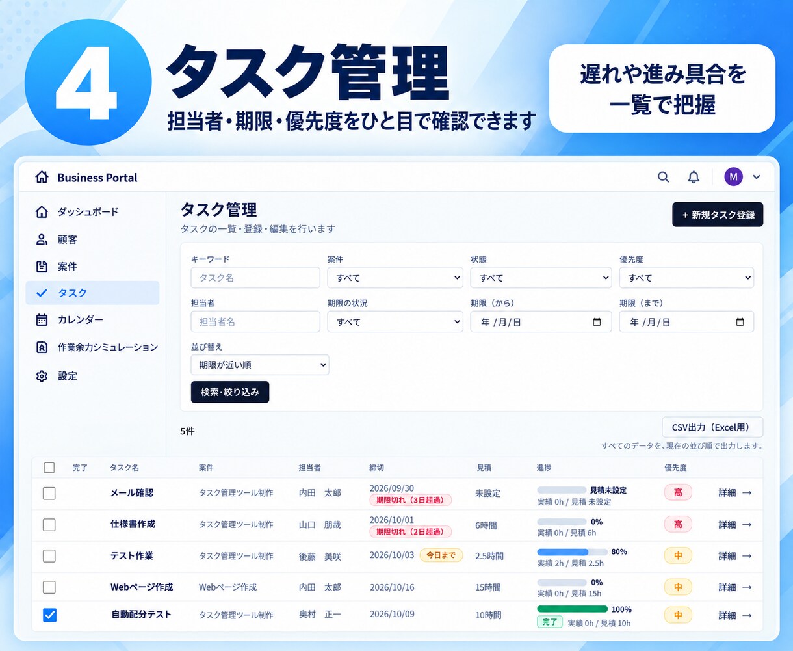Viewport: 793px width, 651px height.
Task: Check the 仕様書作成 task checkbox
Action: (x=49, y=524)
